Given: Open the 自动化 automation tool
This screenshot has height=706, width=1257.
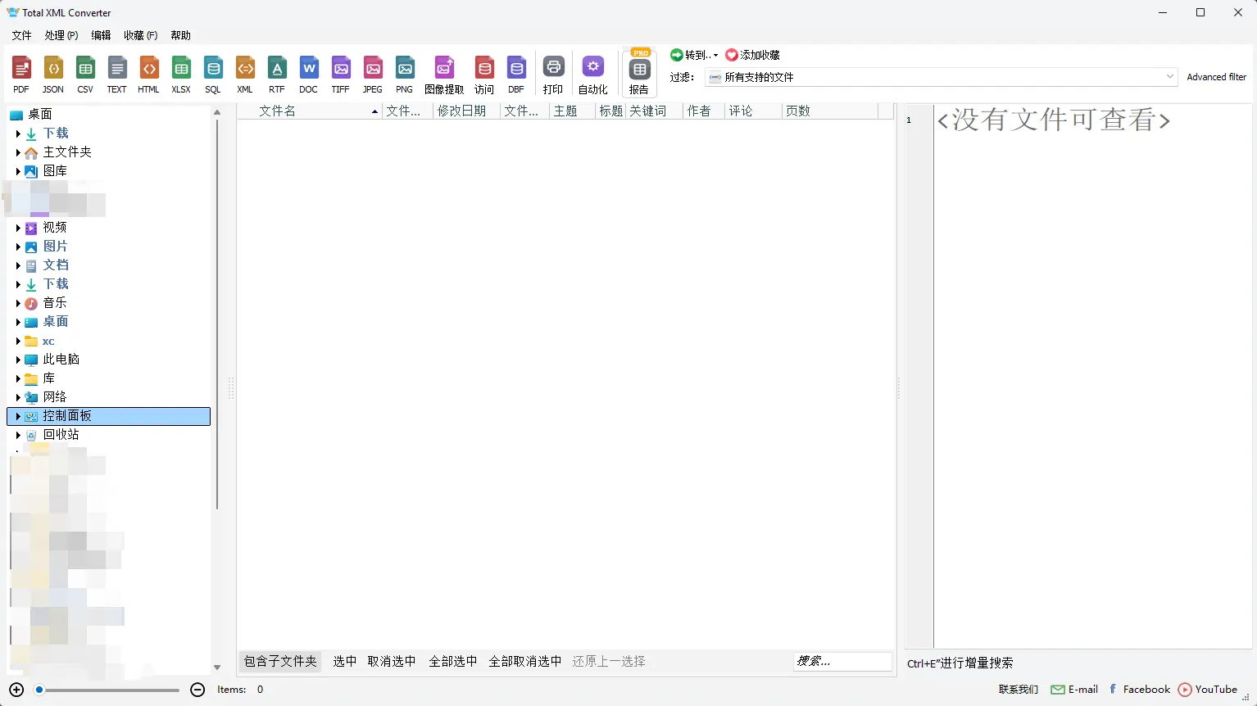Looking at the screenshot, I should pos(593,75).
